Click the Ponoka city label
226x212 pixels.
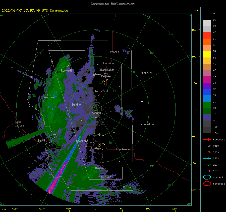point(115,52)
